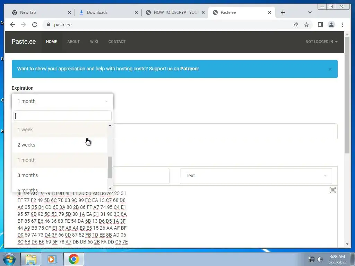
Task: Open the Text syntax dropdown
Action: click(x=256, y=176)
